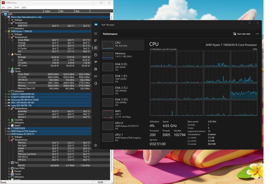This screenshot has width=274, height=184.
Task: Select the Performance icon in Task Manager sidebar
Action: (x=96, y=48)
